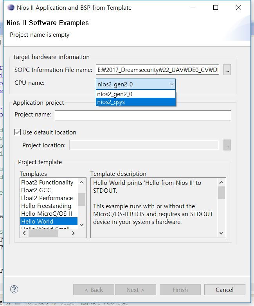254x306 pixels.
Task: Click the SOPC Information File name field
Action: (157, 70)
